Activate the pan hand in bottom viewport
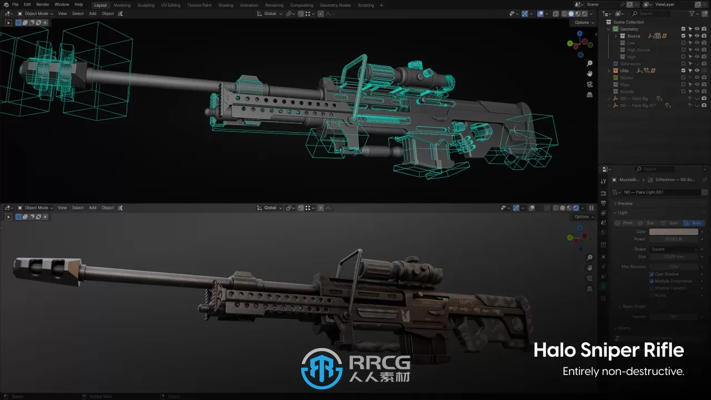Image resolution: width=711 pixels, height=400 pixels. tap(589, 268)
